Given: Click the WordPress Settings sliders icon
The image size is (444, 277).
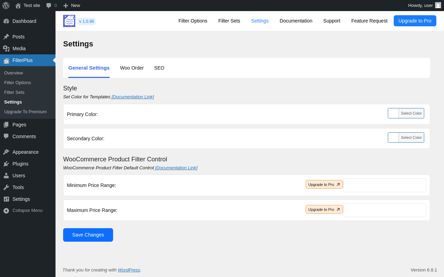Looking at the screenshot, I should (x=6, y=199).
